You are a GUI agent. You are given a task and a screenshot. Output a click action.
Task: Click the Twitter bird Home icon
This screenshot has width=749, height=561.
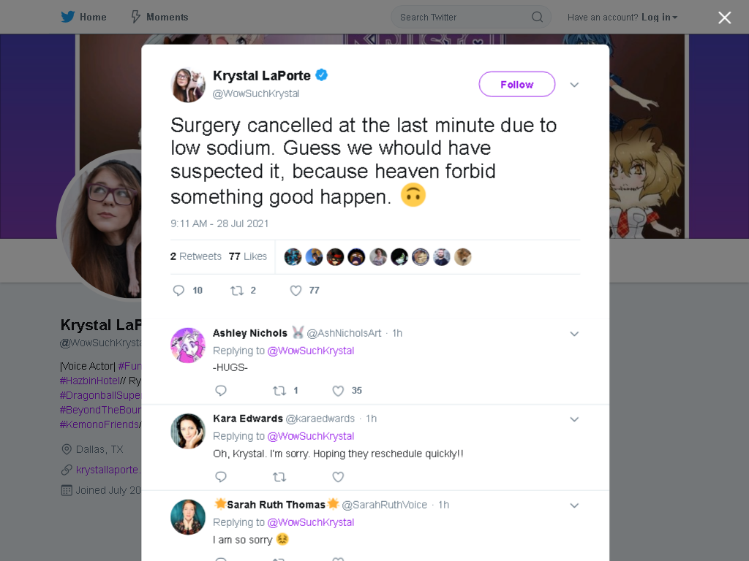tap(68, 18)
